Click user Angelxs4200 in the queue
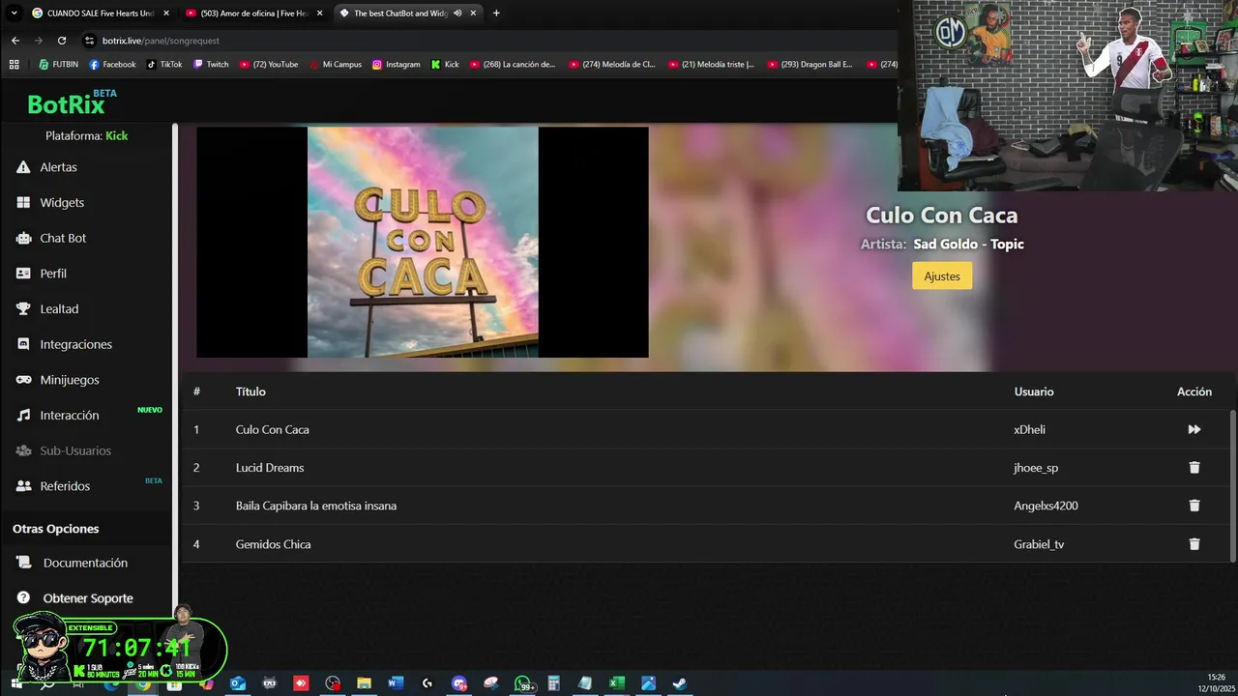The height and width of the screenshot is (696, 1238). click(1046, 506)
